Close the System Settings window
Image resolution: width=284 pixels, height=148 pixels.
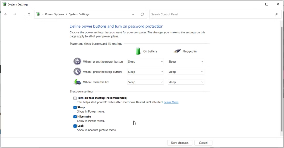coord(278,4)
